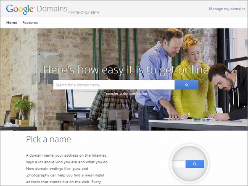Click the domain name search field
This screenshot has width=248, height=186.
pyautogui.click(x=114, y=85)
